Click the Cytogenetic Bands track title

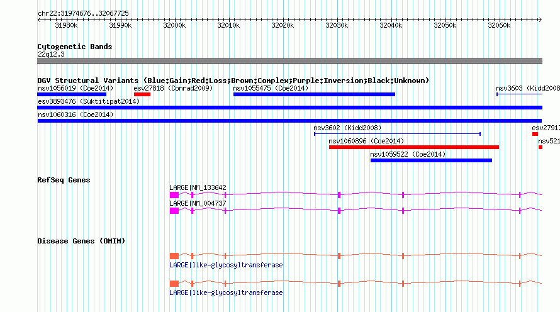pyautogui.click(x=75, y=47)
